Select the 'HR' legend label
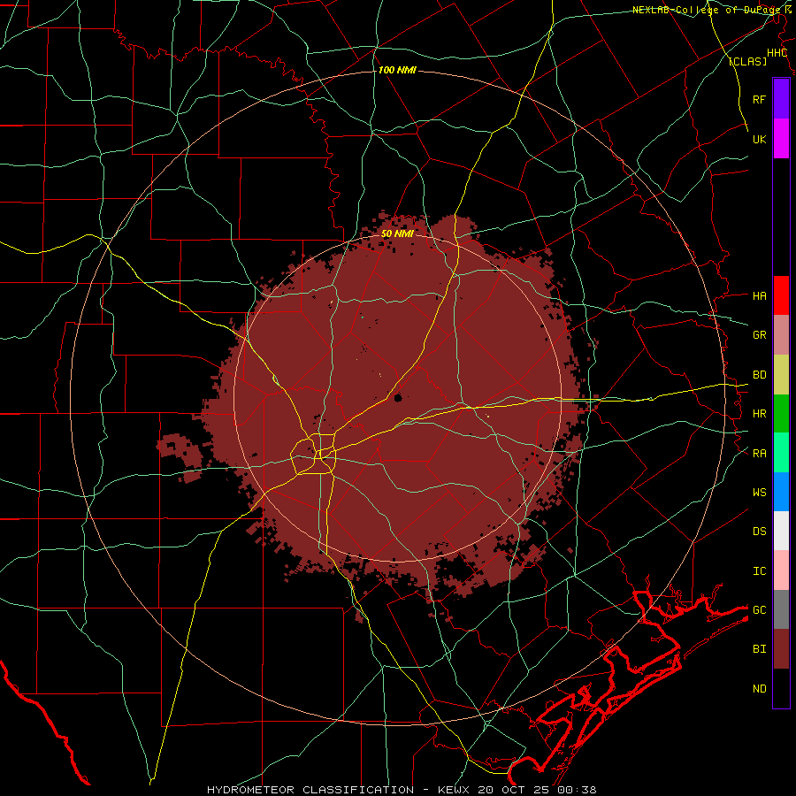The height and width of the screenshot is (796, 796). click(759, 414)
